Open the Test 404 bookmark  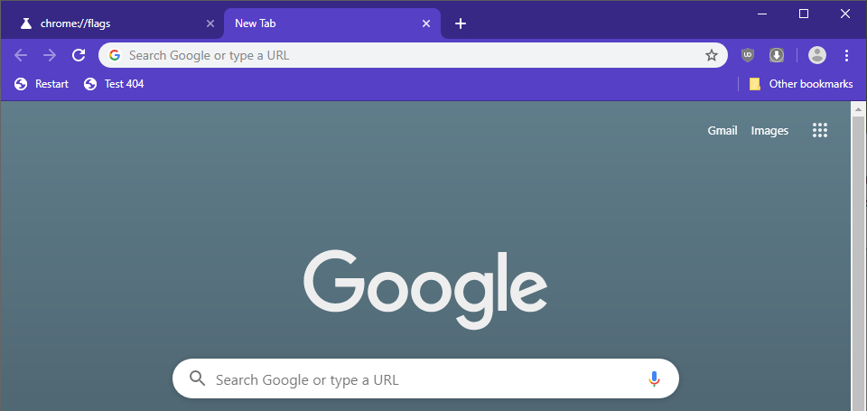coord(114,84)
